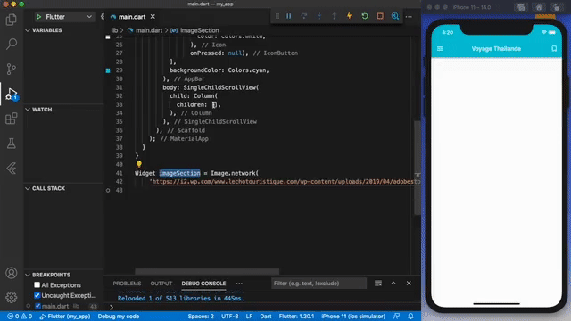Grab the debug toolbar drag handle
Image resolution: width=571 pixels, height=321 pixels.
pyautogui.click(x=277, y=16)
